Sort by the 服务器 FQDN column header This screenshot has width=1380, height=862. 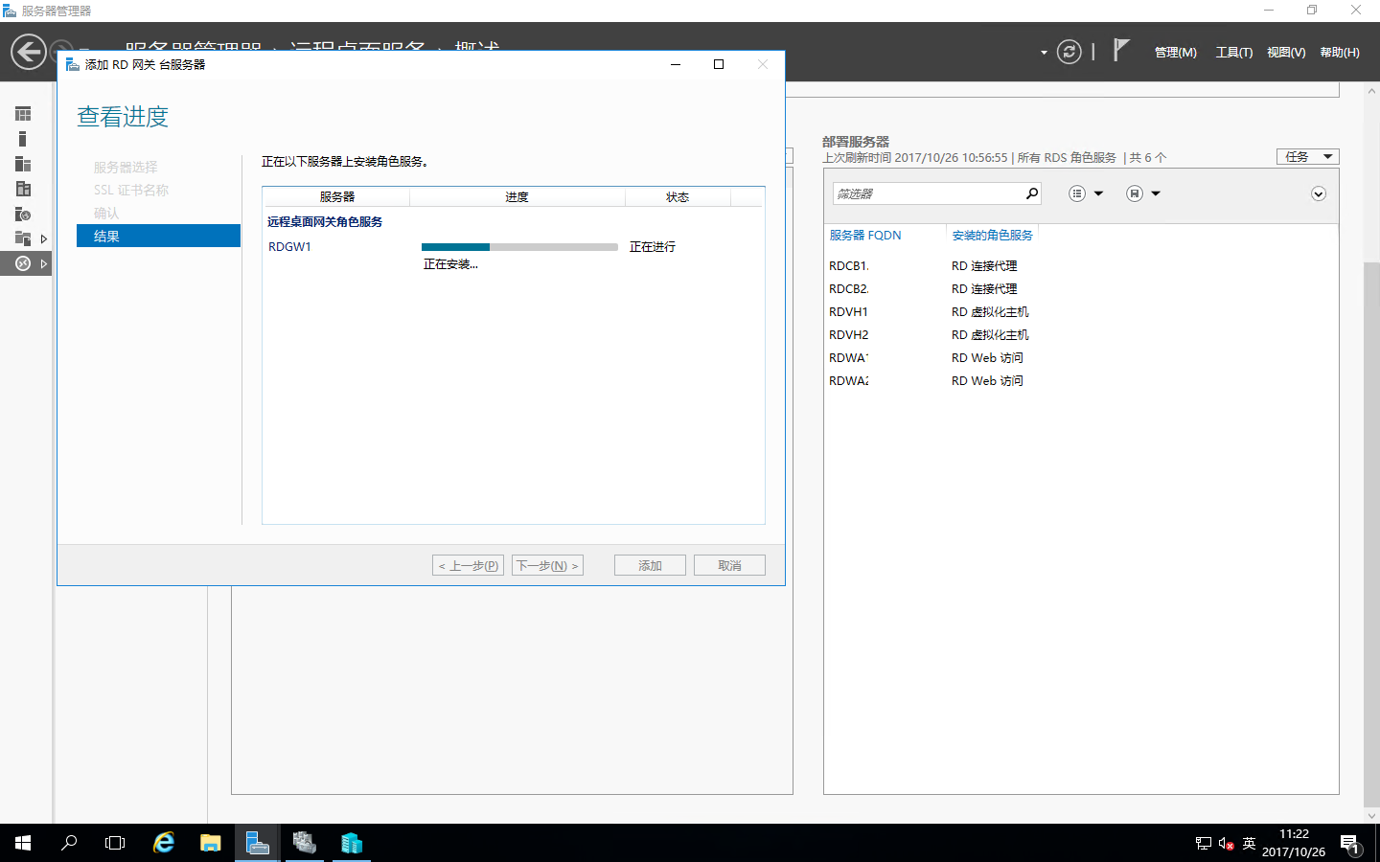(x=864, y=235)
